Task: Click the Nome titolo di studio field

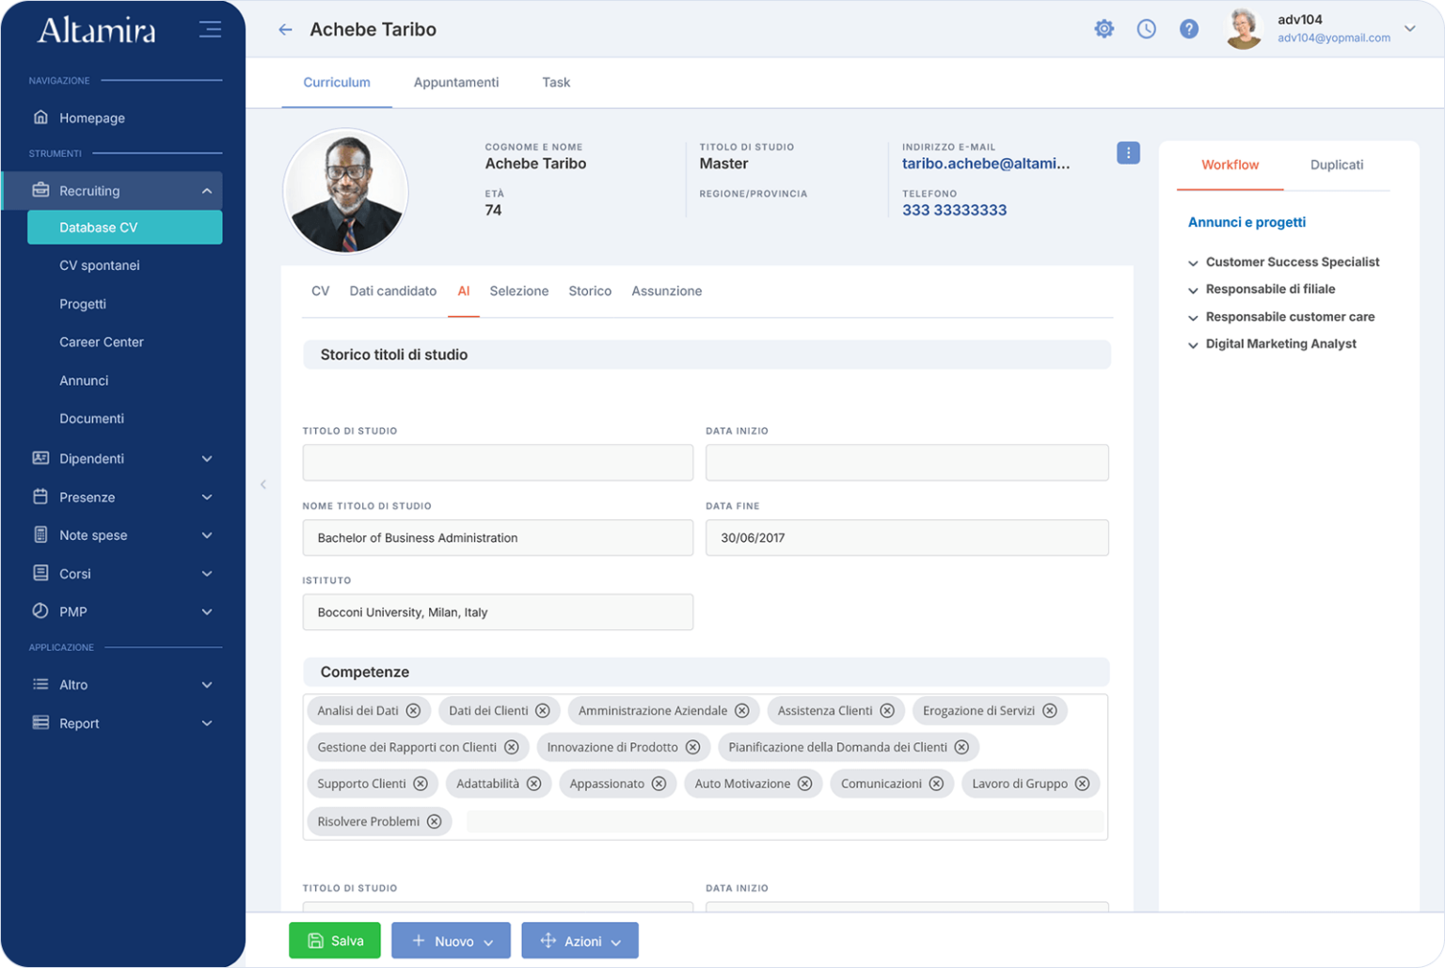Action: tap(498, 537)
